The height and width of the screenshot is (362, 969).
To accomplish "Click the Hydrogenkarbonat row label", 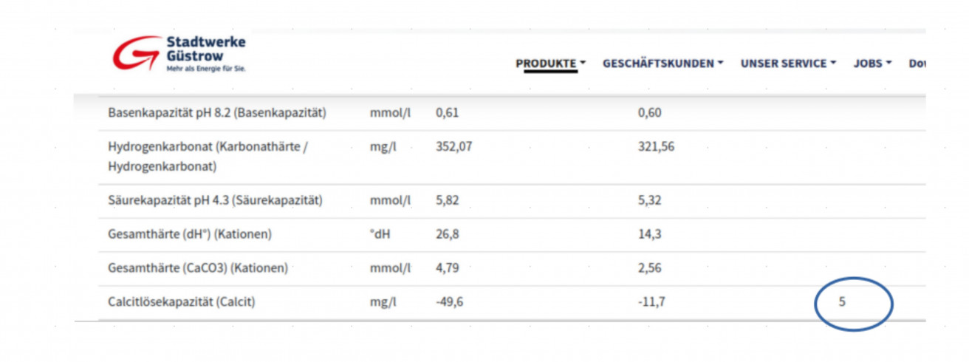I will [x=208, y=156].
